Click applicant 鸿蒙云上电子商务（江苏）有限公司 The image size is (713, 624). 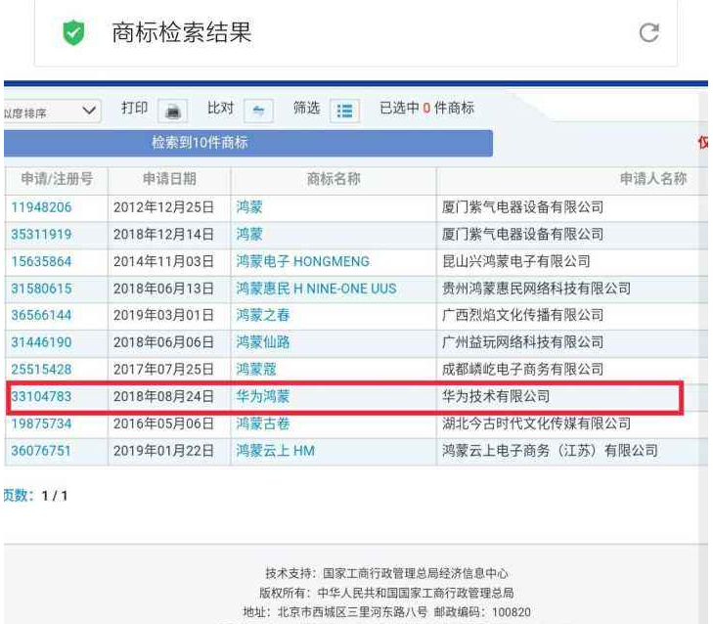pos(550,451)
